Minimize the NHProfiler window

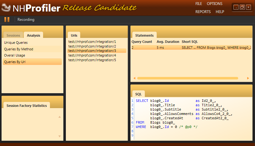coord(236,7)
